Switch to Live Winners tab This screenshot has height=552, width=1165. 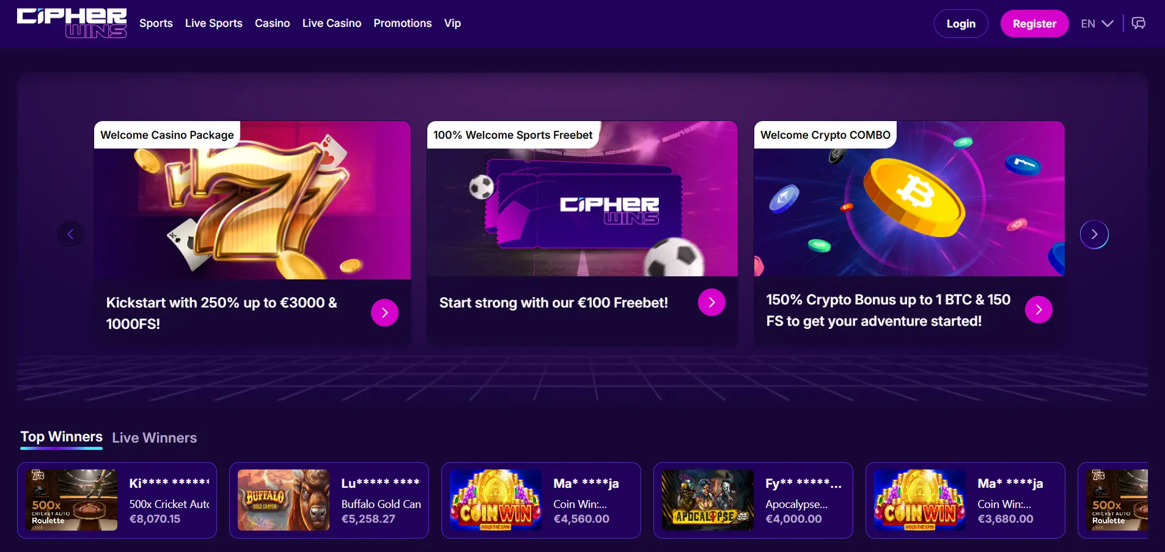155,438
